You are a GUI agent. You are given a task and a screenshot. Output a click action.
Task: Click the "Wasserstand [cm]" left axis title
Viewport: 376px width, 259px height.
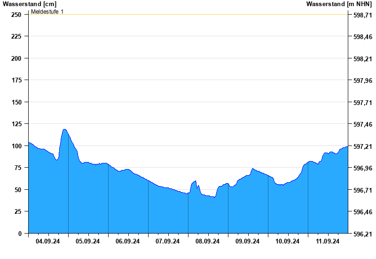29,4
